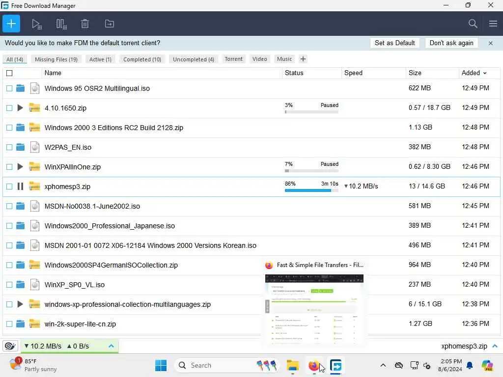Click Free Download Manager taskbar icon
Image resolution: width=503 pixels, height=377 pixels.
335,365
